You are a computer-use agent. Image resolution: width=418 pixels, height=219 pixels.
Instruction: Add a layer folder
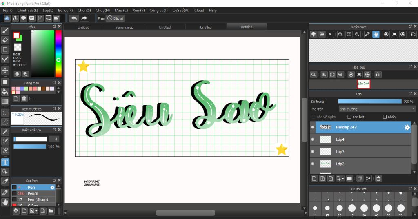349,179
